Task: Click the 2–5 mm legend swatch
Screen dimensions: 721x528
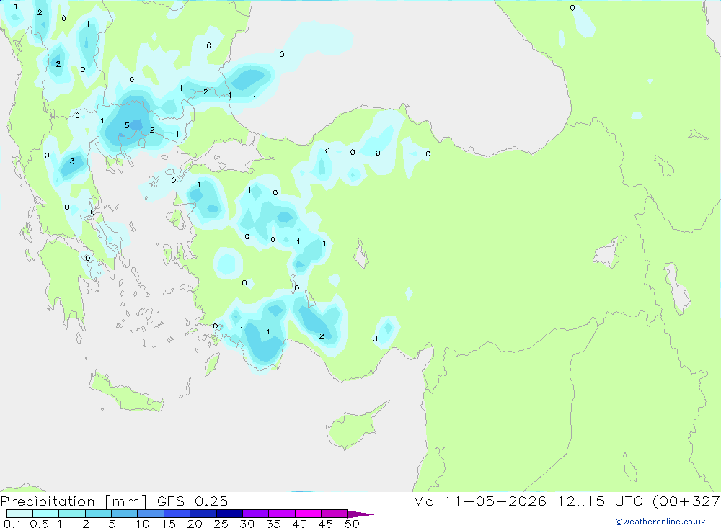Action: tap(98, 514)
